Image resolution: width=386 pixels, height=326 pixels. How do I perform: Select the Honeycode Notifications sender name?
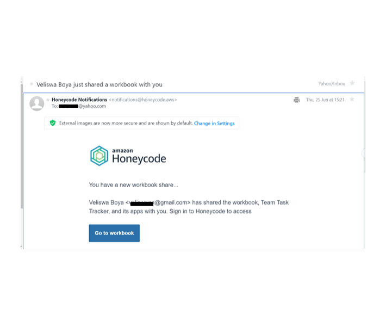(79, 100)
